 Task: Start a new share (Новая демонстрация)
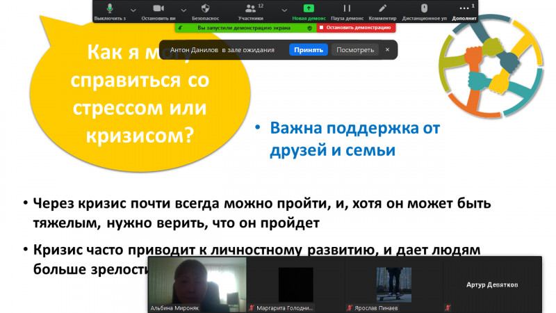(309, 11)
